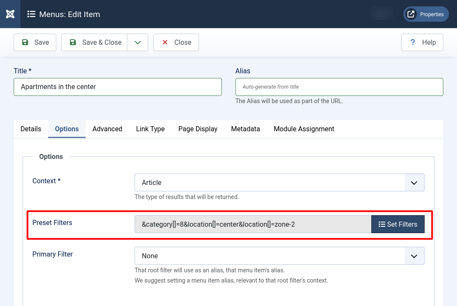Click the Close button

tap(176, 42)
